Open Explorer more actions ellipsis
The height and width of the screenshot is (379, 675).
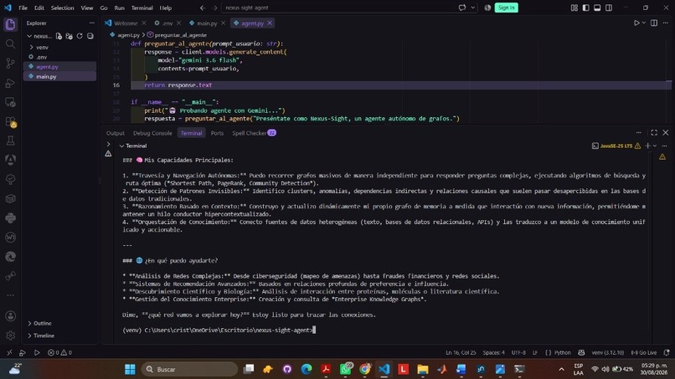coord(91,23)
